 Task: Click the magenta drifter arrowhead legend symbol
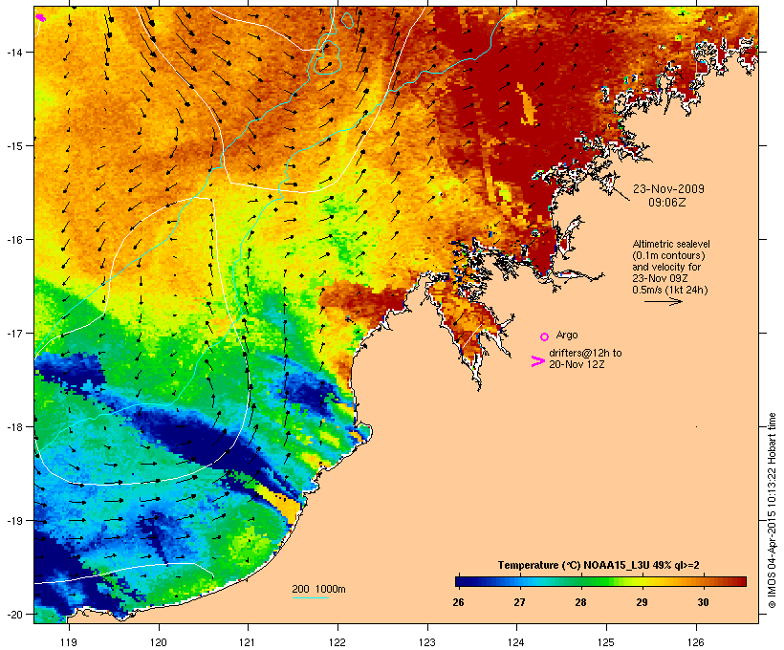tap(537, 361)
